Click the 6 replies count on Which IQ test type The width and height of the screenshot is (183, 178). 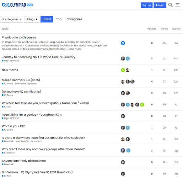(152, 105)
